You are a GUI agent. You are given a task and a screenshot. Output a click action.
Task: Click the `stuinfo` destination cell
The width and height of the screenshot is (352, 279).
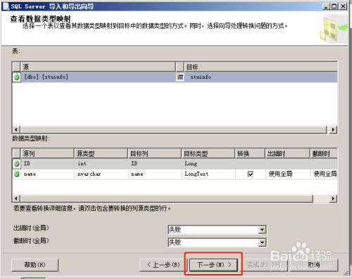(261, 77)
